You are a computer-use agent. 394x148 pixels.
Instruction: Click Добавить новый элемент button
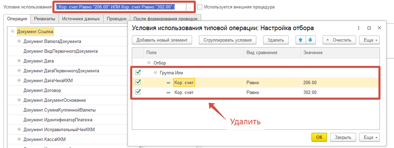(x=162, y=40)
